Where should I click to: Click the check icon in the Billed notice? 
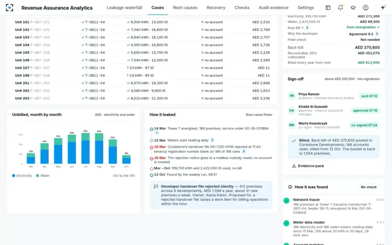(x=294, y=141)
